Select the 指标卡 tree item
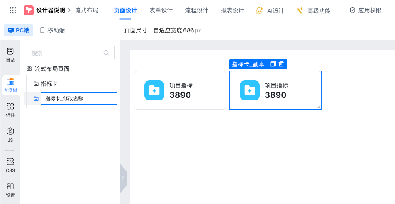 49,84
